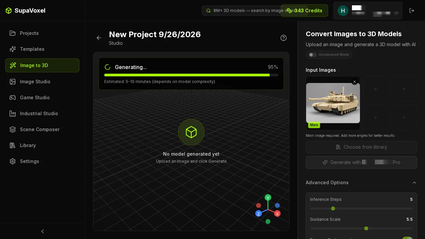
Task: Collapse the sidebar with the chevron
Action: 42,231
